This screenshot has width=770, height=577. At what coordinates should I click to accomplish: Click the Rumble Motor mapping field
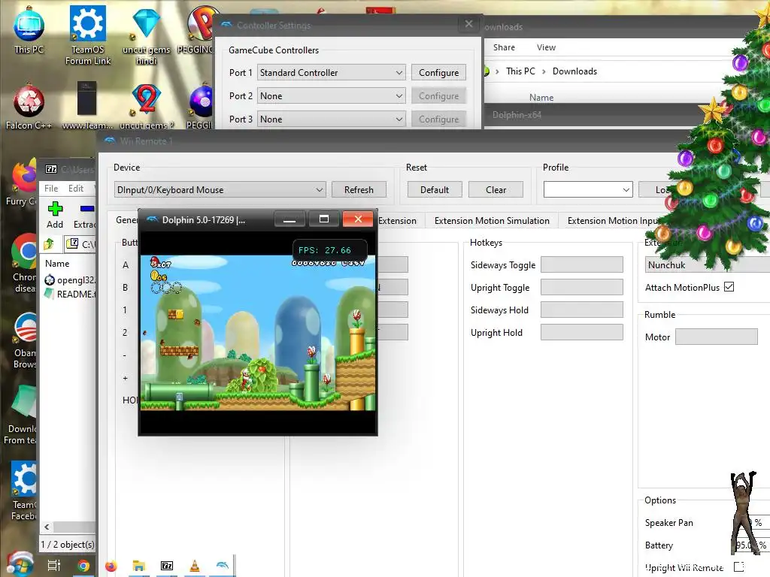click(x=717, y=337)
